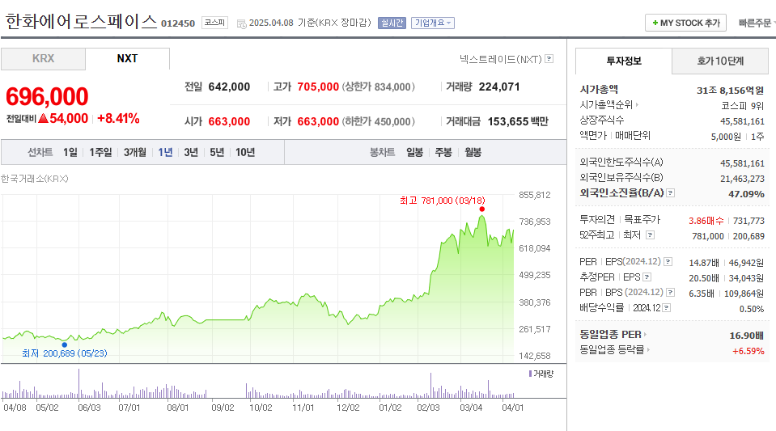The width and height of the screenshot is (776, 431).
Task: Click the 153,655 백만 trading value
Action: (x=518, y=122)
